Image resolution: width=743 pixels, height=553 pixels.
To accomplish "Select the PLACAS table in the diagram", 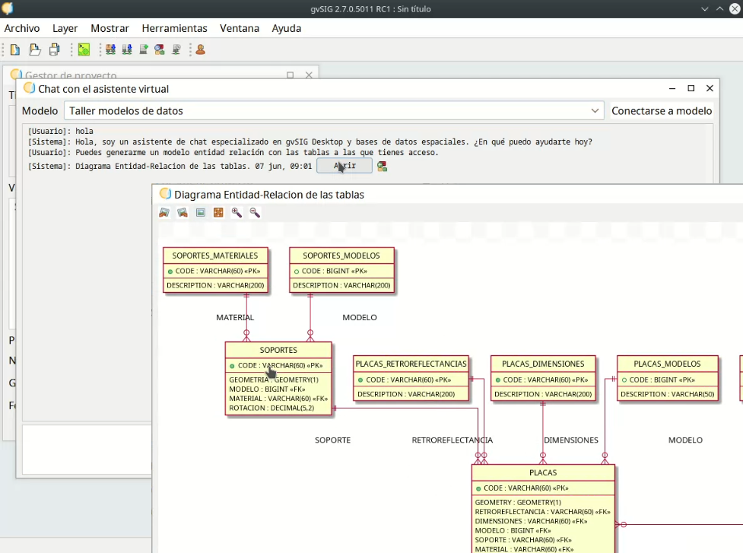I will coord(543,473).
